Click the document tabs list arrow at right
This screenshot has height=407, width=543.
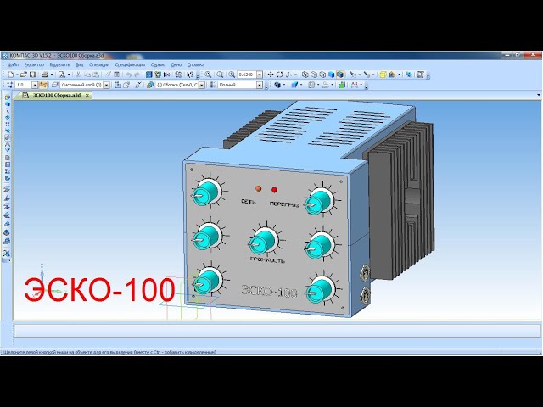539,95
